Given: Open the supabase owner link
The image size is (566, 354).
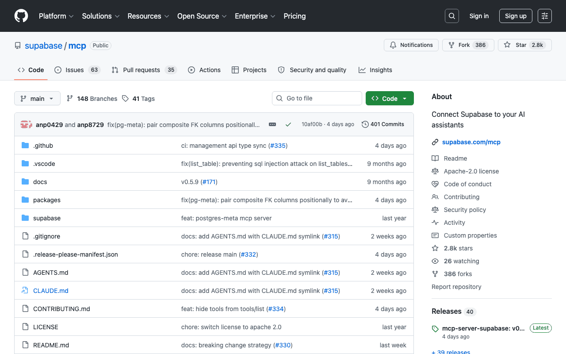Looking at the screenshot, I should [x=43, y=46].
